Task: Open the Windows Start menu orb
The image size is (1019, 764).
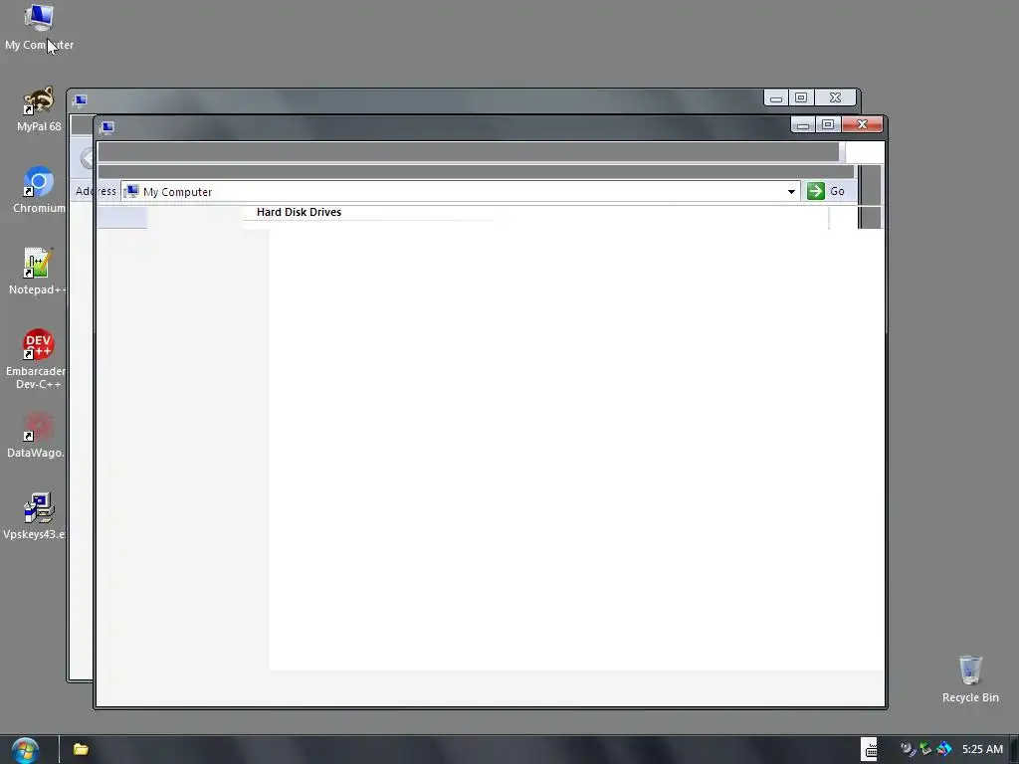Action: (25, 750)
